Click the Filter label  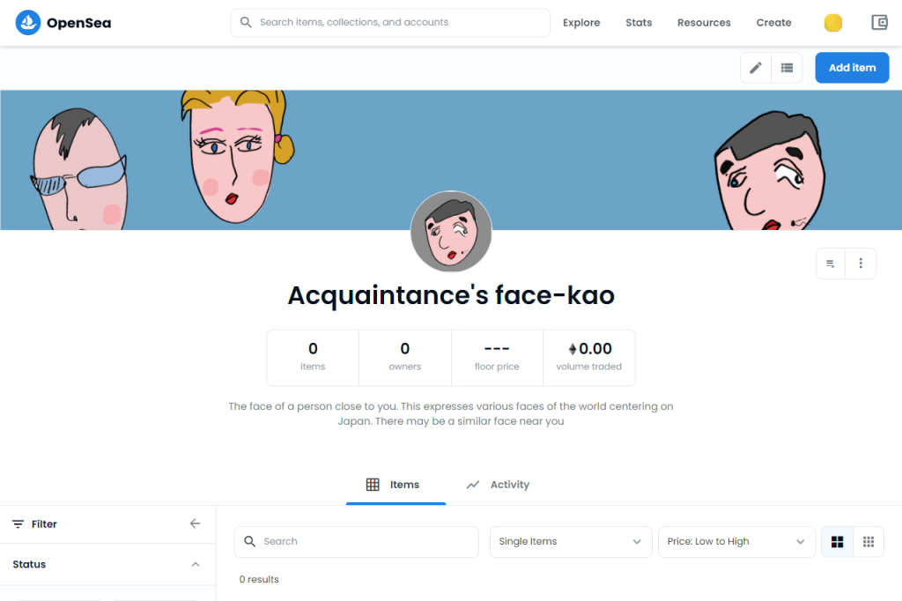coord(44,523)
